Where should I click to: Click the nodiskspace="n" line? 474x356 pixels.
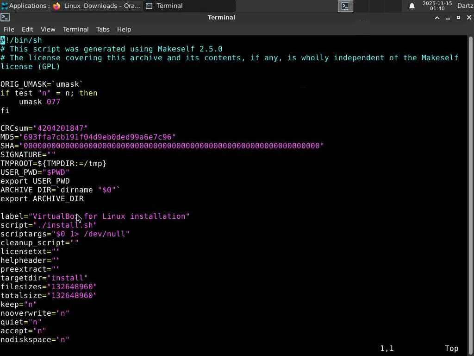(x=35, y=339)
